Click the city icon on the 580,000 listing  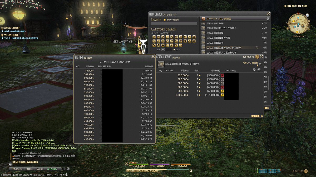[222, 79]
